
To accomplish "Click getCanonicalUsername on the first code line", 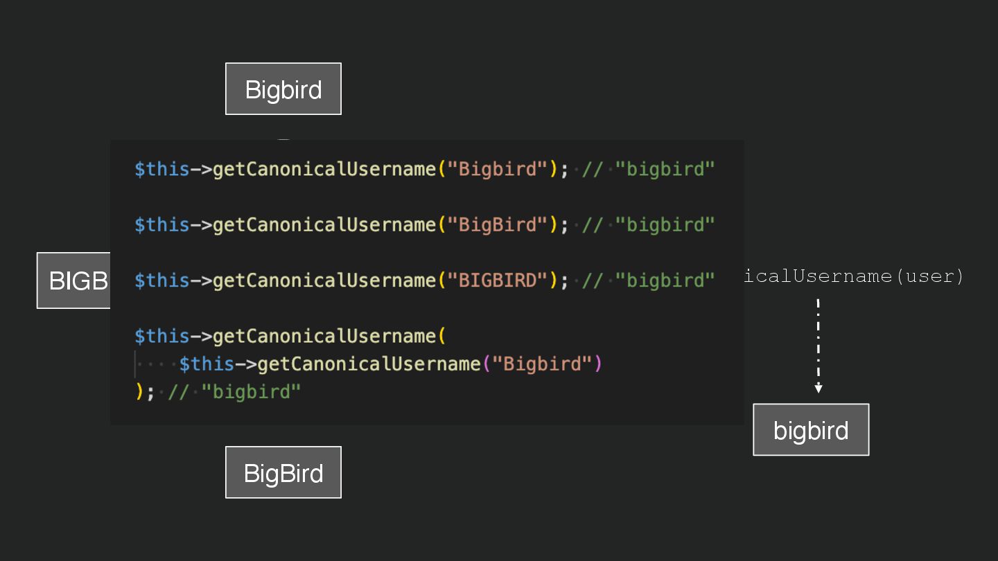I will point(324,169).
